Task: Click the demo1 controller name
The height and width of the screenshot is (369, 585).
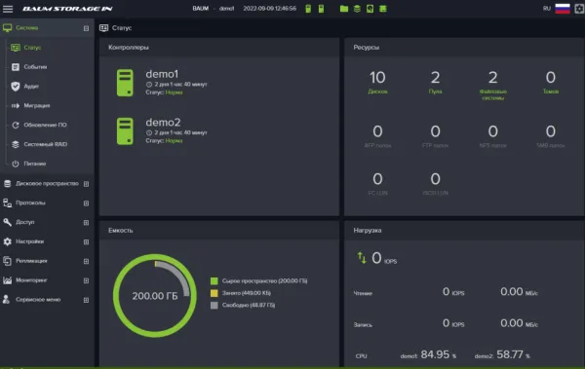Action: point(162,74)
